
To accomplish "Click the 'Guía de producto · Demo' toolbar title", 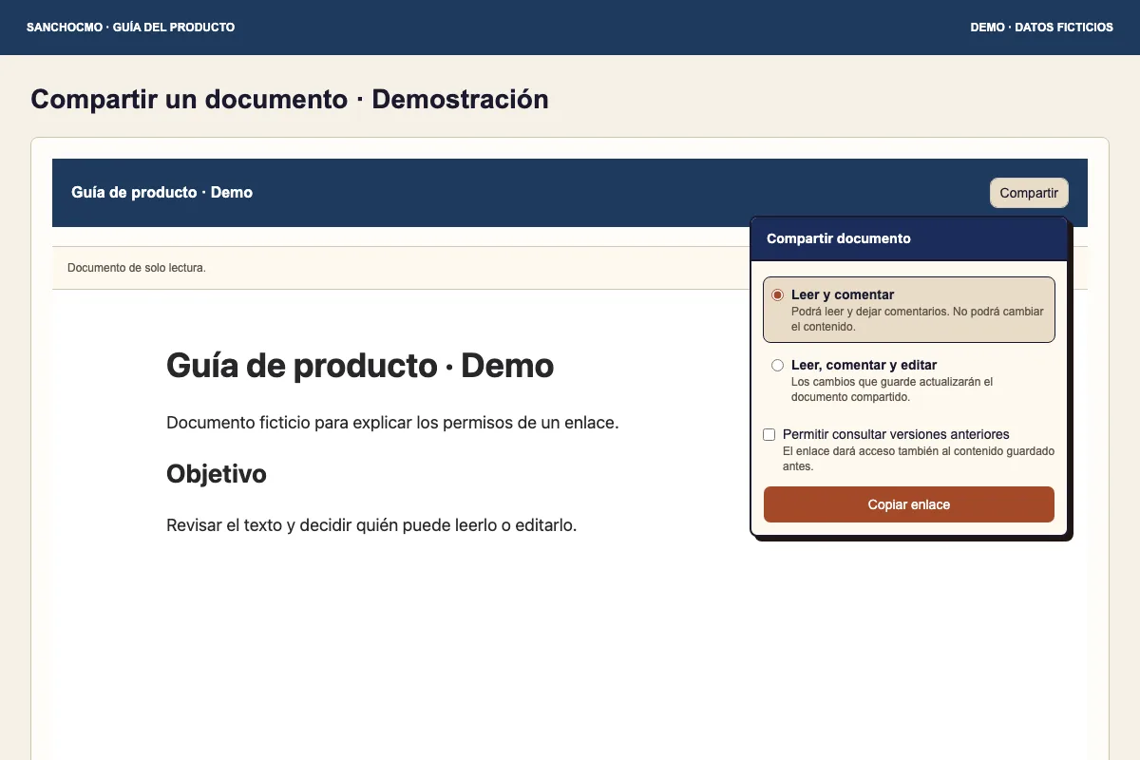I will [161, 193].
